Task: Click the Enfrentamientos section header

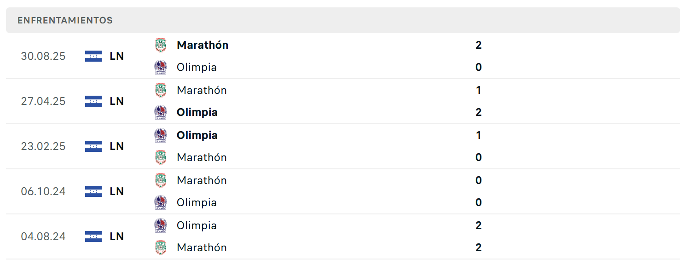Action: pyautogui.click(x=65, y=20)
